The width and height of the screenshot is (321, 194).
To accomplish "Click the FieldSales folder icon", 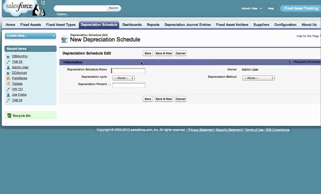I will click(x=8, y=78).
